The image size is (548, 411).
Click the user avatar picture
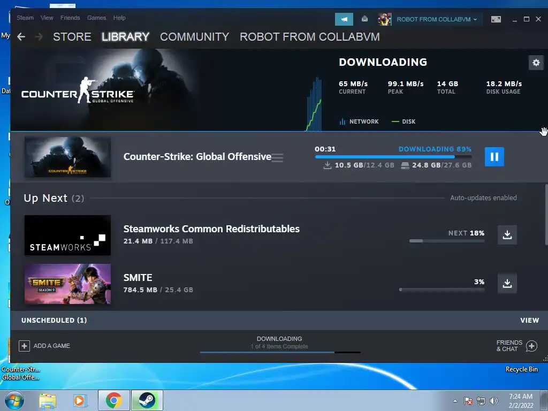click(x=384, y=19)
